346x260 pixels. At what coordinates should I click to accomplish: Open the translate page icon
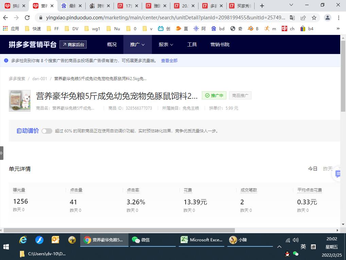click(x=292, y=18)
